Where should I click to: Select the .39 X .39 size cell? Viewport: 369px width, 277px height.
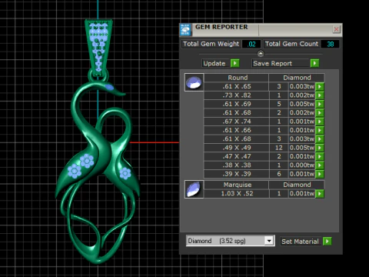[237, 174]
